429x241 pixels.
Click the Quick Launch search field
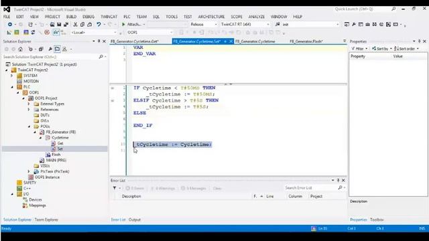pyautogui.click(x=362, y=9)
